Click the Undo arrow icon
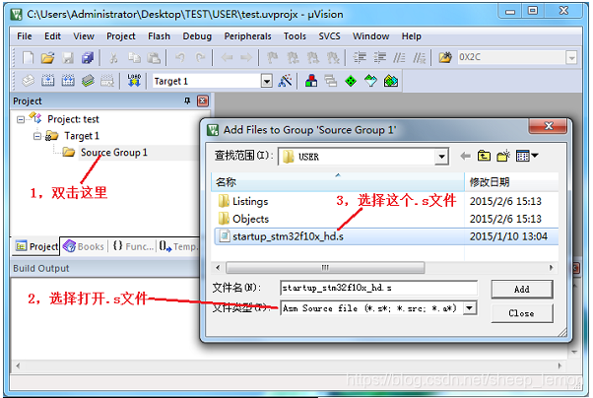This screenshot has width=593, height=398. click(180, 57)
